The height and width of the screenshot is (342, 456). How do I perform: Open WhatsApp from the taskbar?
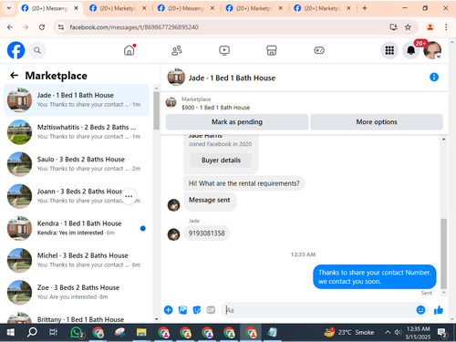click(x=77, y=332)
